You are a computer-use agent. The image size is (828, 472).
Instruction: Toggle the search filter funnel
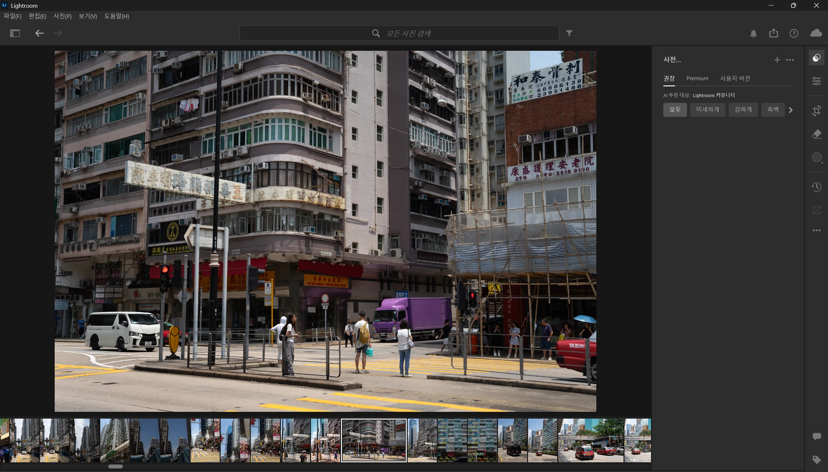pos(569,33)
